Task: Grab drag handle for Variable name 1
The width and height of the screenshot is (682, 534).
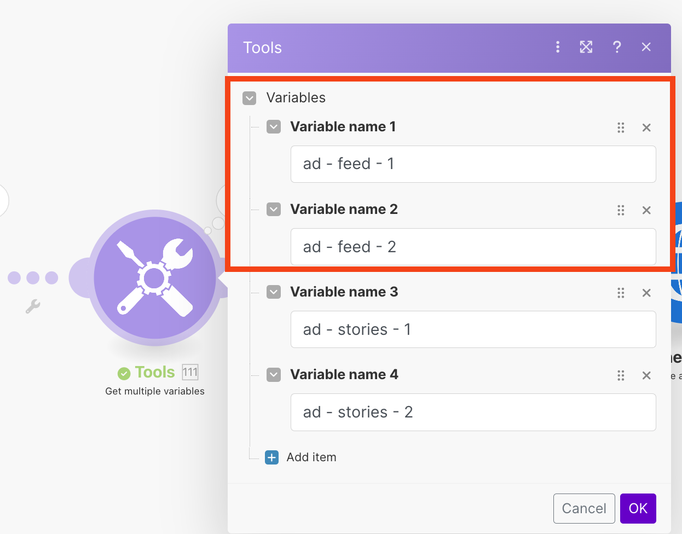Action: (621, 127)
